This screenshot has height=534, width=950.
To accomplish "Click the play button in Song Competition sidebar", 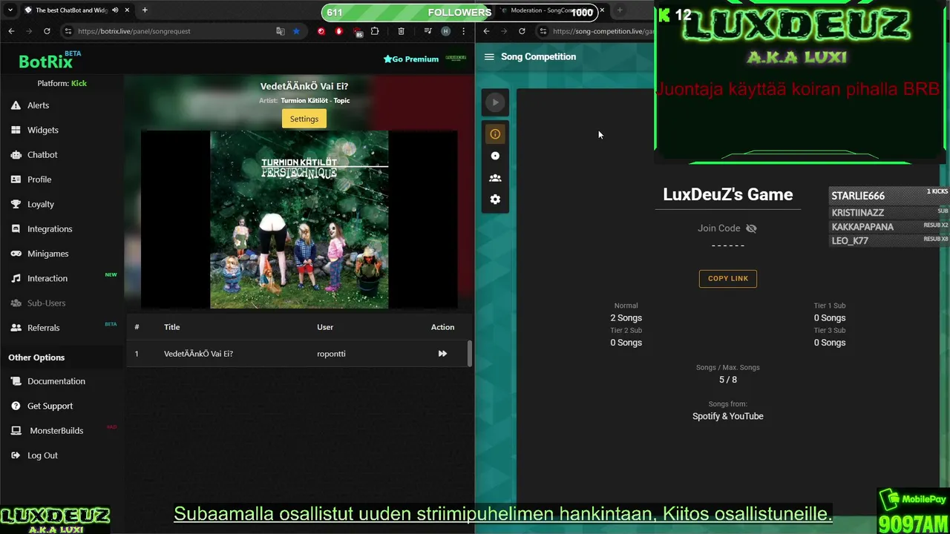I will point(495,102).
